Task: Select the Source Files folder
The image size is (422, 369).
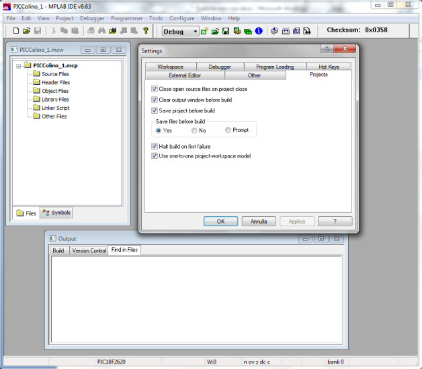Action: [x=55, y=74]
